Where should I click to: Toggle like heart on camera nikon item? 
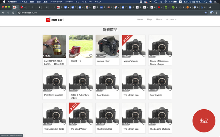click(117, 56)
